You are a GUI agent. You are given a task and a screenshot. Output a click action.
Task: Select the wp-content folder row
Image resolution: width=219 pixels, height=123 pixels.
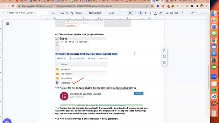[x=81, y=74]
